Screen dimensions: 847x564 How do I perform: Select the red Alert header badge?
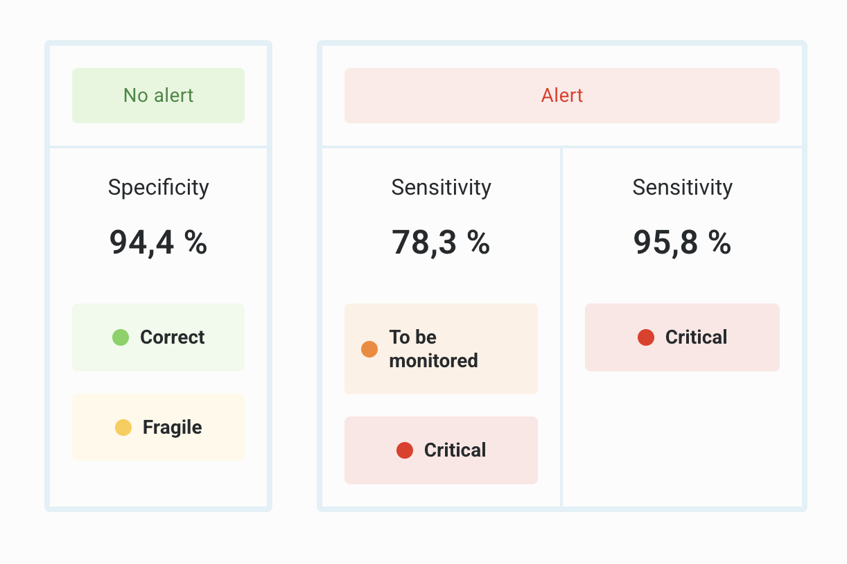click(x=562, y=96)
